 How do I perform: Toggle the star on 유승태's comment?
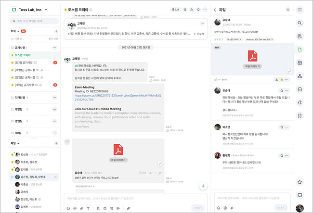click(281, 90)
